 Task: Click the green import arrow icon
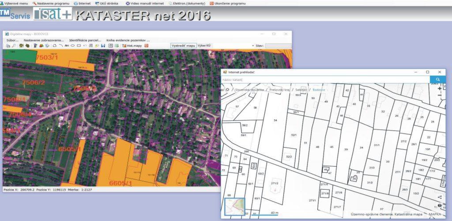(x=117, y=46)
